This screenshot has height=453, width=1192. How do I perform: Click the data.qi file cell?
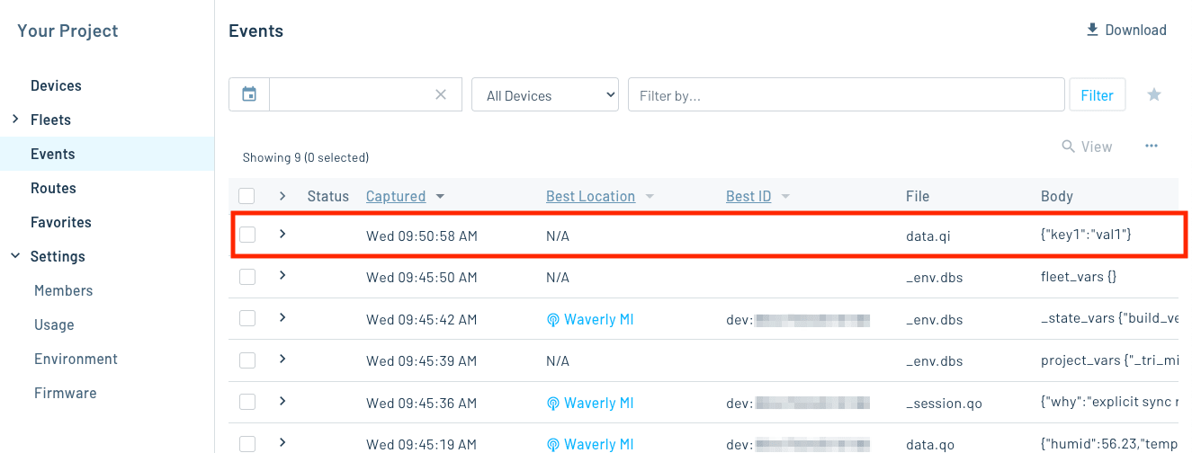coord(928,235)
